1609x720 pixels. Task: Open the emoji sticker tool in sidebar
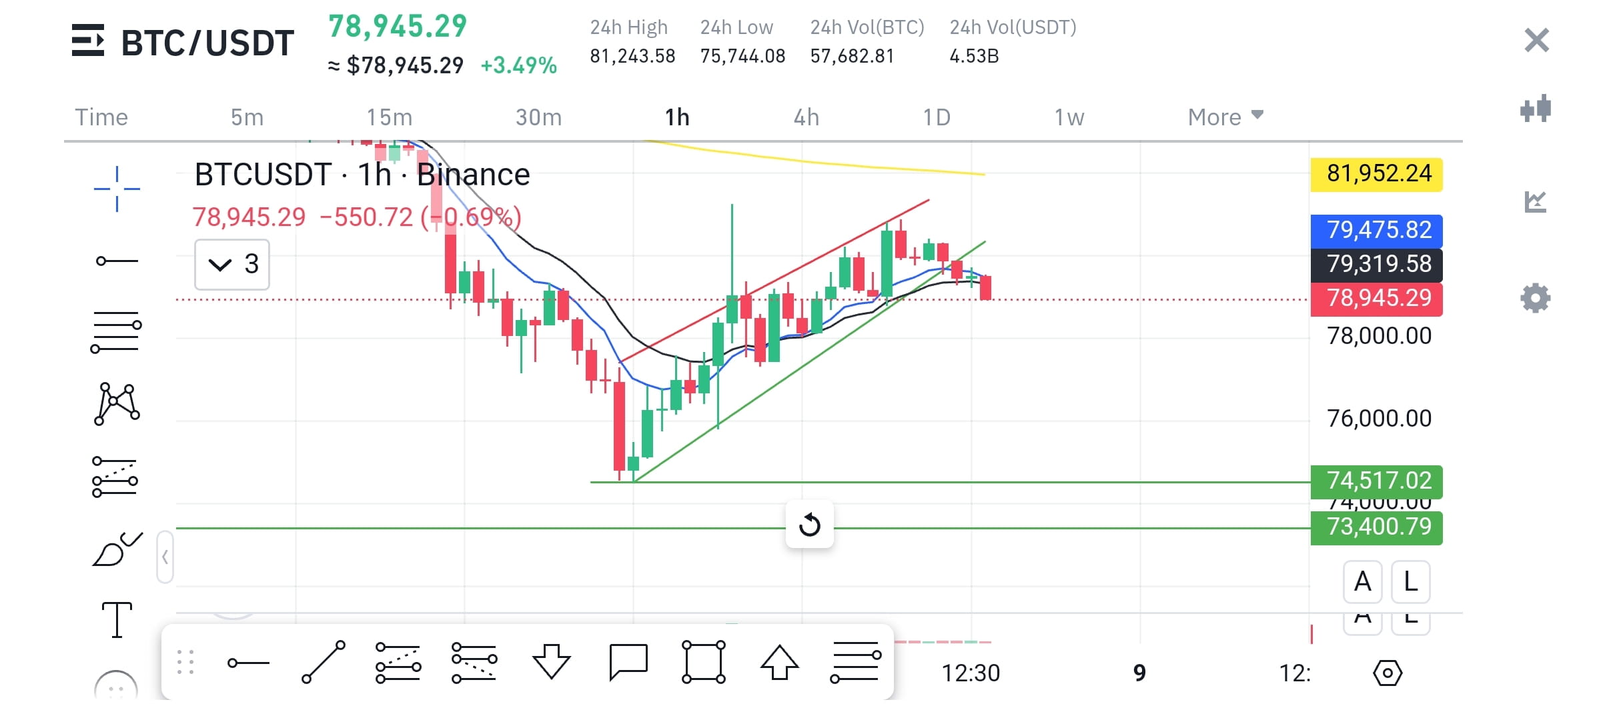(116, 685)
